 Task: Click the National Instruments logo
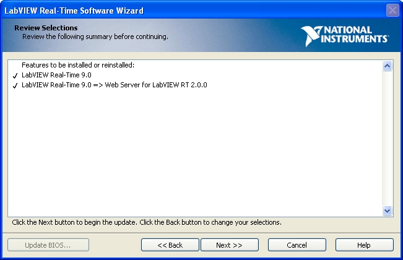point(345,36)
